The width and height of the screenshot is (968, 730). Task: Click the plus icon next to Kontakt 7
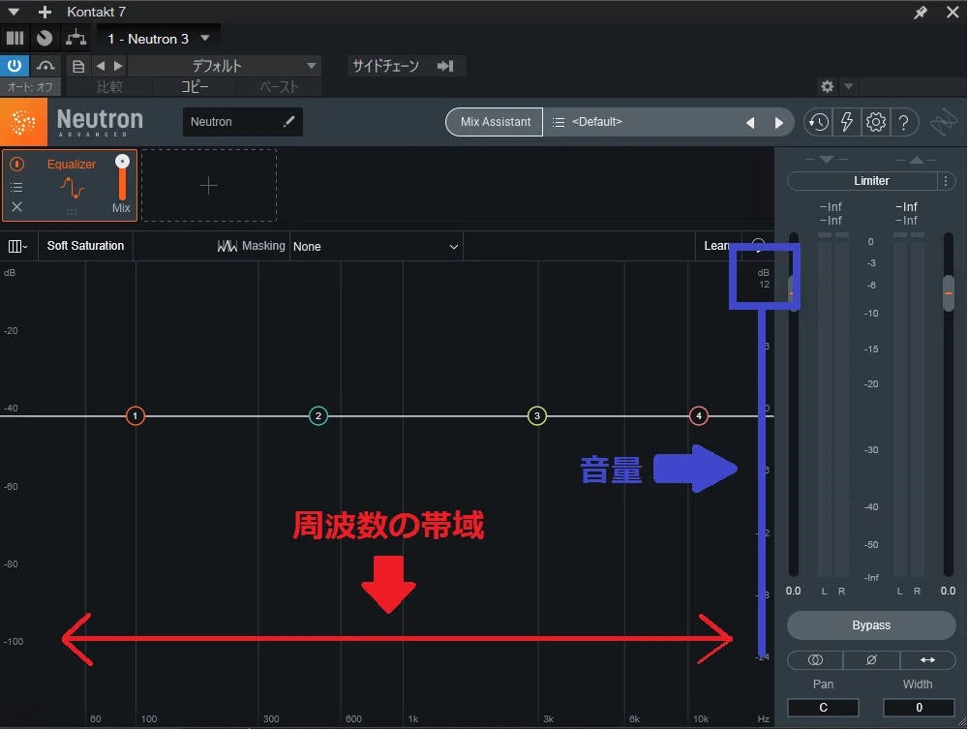[x=45, y=12]
